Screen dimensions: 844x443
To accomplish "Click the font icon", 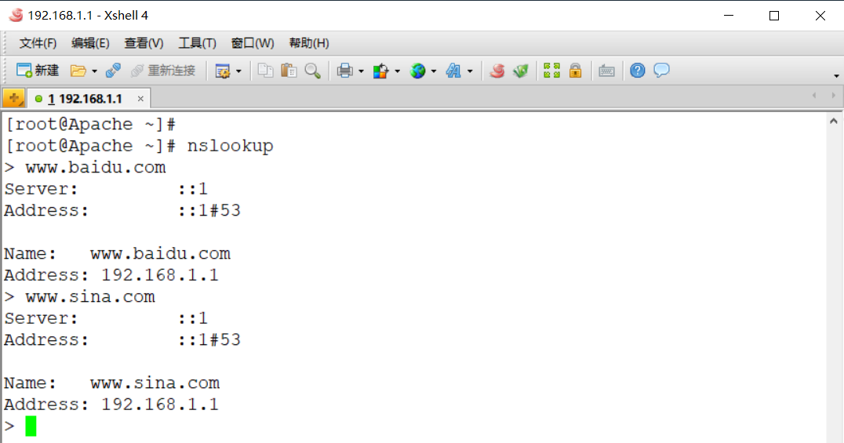I will coord(453,71).
